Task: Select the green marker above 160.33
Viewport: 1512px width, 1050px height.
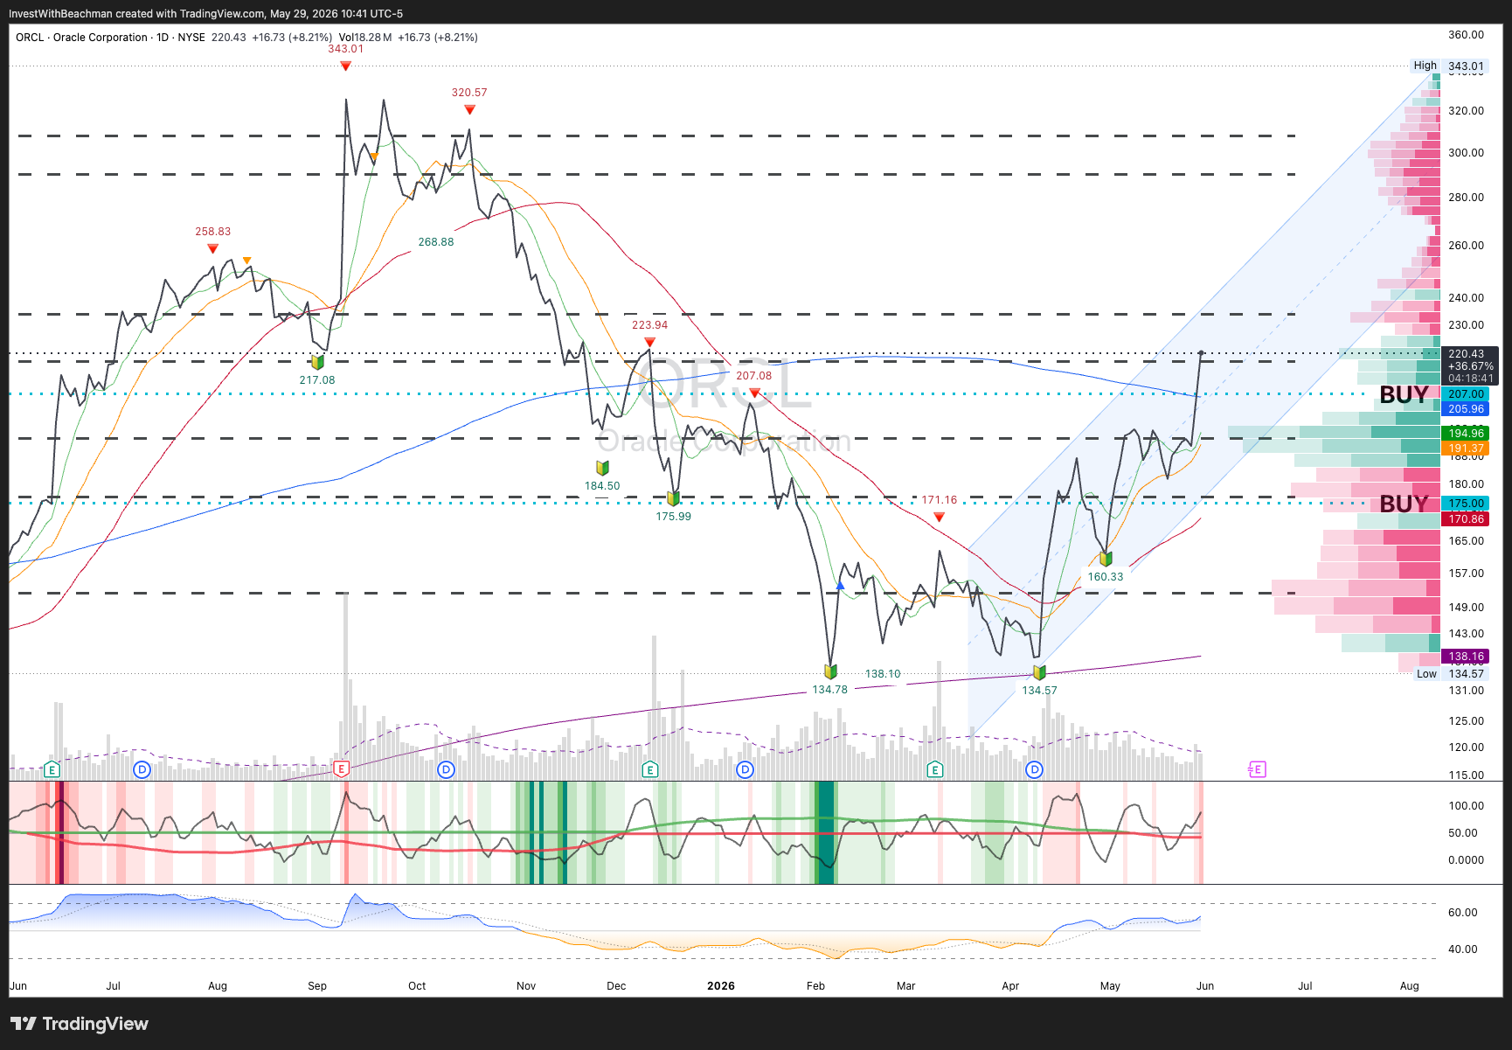Action: [1106, 559]
